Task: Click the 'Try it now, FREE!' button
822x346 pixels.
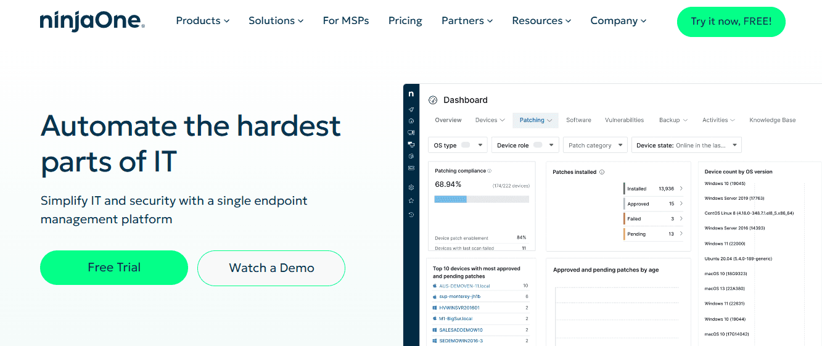Action: pos(731,22)
